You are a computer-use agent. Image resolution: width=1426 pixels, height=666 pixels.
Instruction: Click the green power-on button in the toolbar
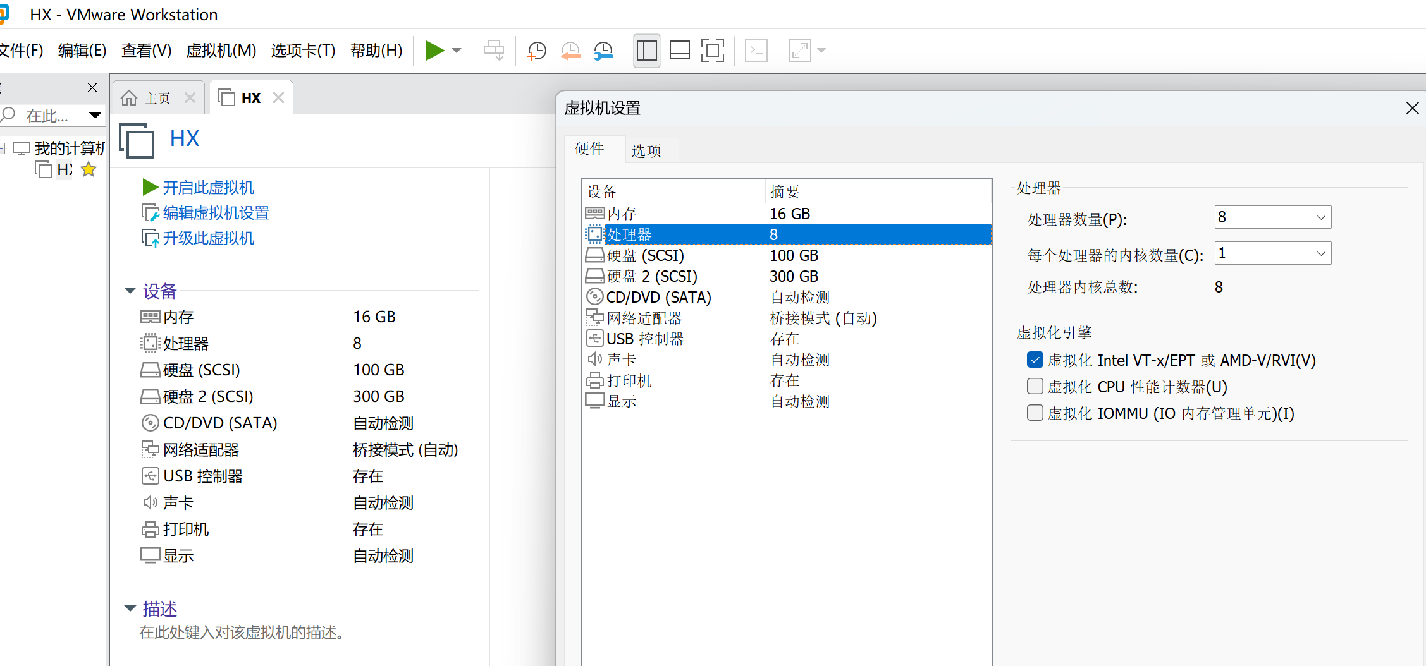(436, 50)
